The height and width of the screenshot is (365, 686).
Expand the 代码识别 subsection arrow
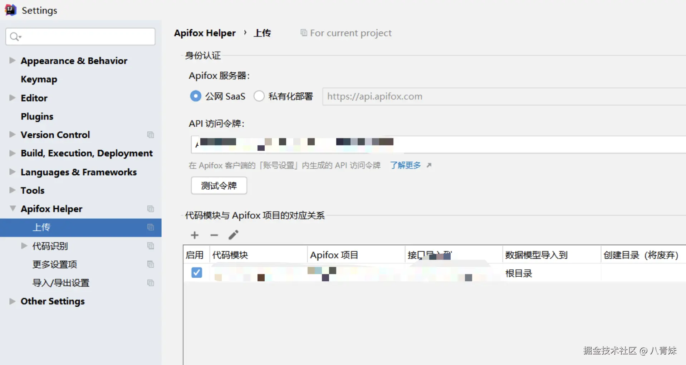coord(24,245)
